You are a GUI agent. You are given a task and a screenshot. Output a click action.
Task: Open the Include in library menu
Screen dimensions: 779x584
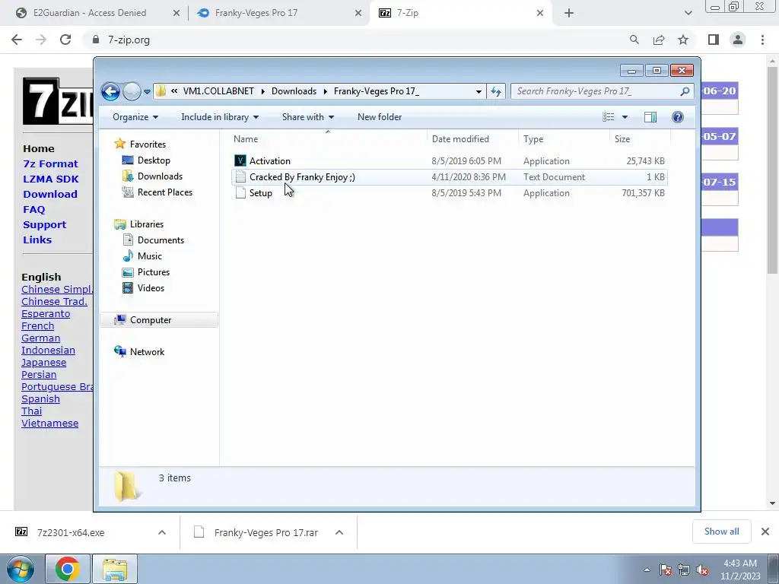[x=220, y=117]
